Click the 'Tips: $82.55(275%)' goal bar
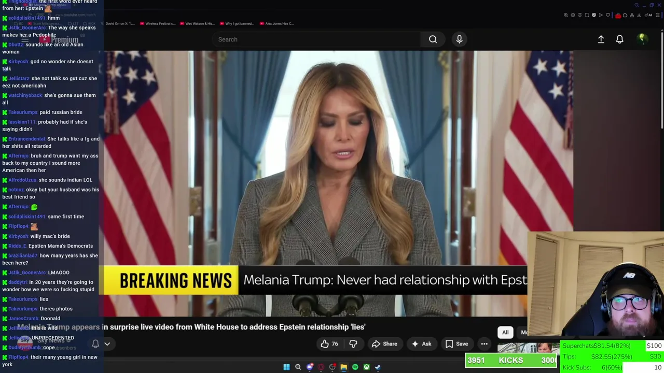This screenshot has width=664, height=373. tap(612, 356)
